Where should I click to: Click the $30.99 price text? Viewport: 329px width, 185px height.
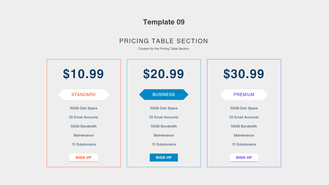point(244,74)
